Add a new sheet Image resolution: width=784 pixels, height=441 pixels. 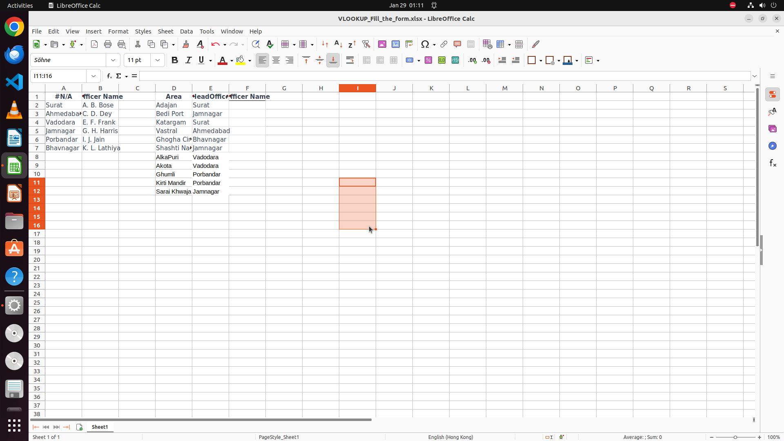(79, 427)
